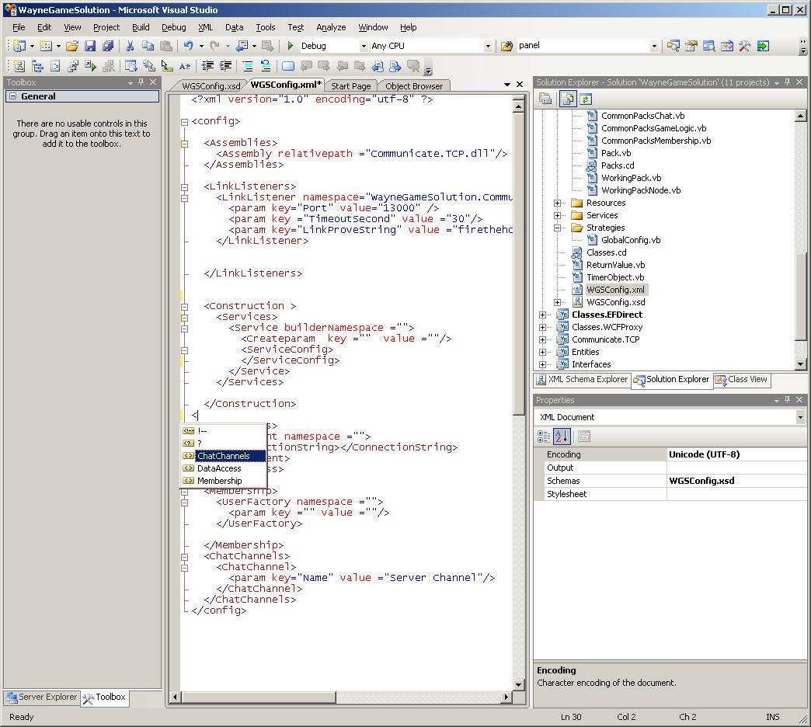Switch to the Start Page tab
Viewport: 811px width, 727px height.
coord(350,86)
